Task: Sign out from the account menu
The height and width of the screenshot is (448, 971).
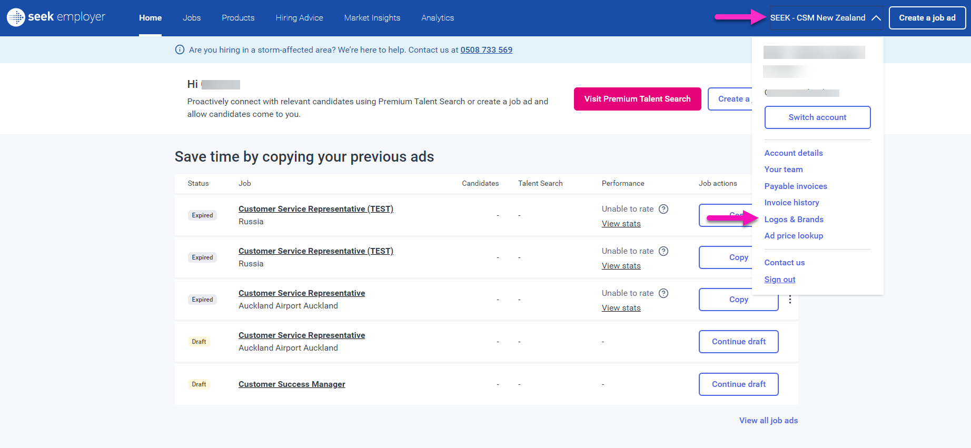Action: 779,280
